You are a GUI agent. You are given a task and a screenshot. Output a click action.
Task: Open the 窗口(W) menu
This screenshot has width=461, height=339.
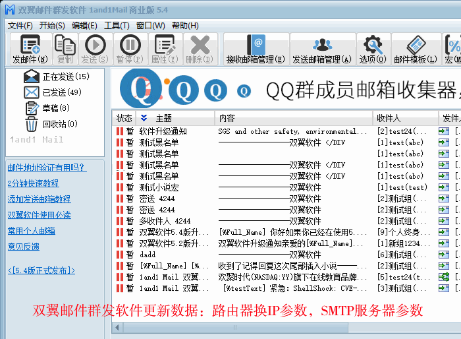pyautogui.click(x=151, y=26)
